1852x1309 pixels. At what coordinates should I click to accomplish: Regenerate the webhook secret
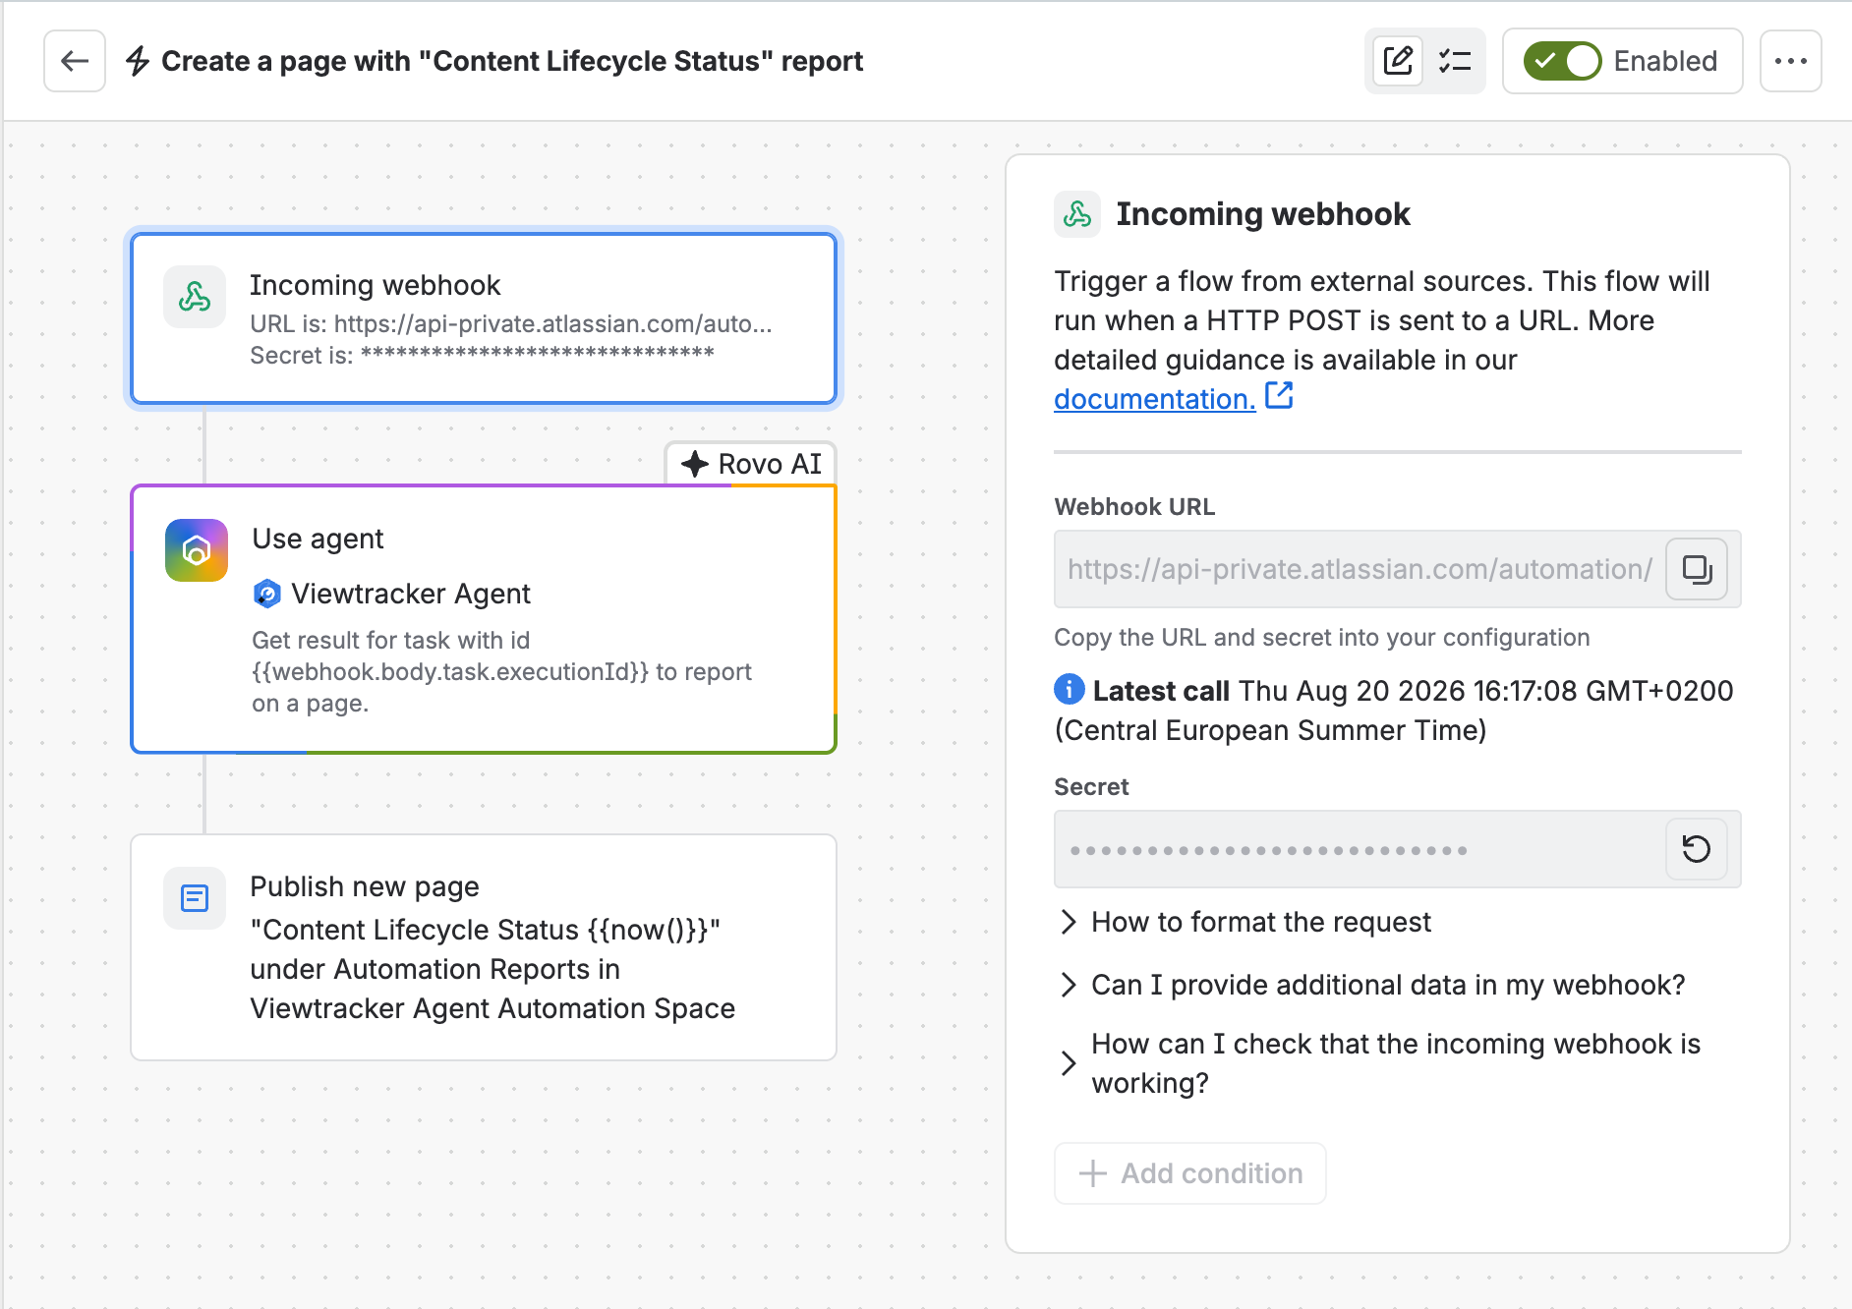click(x=1697, y=849)
